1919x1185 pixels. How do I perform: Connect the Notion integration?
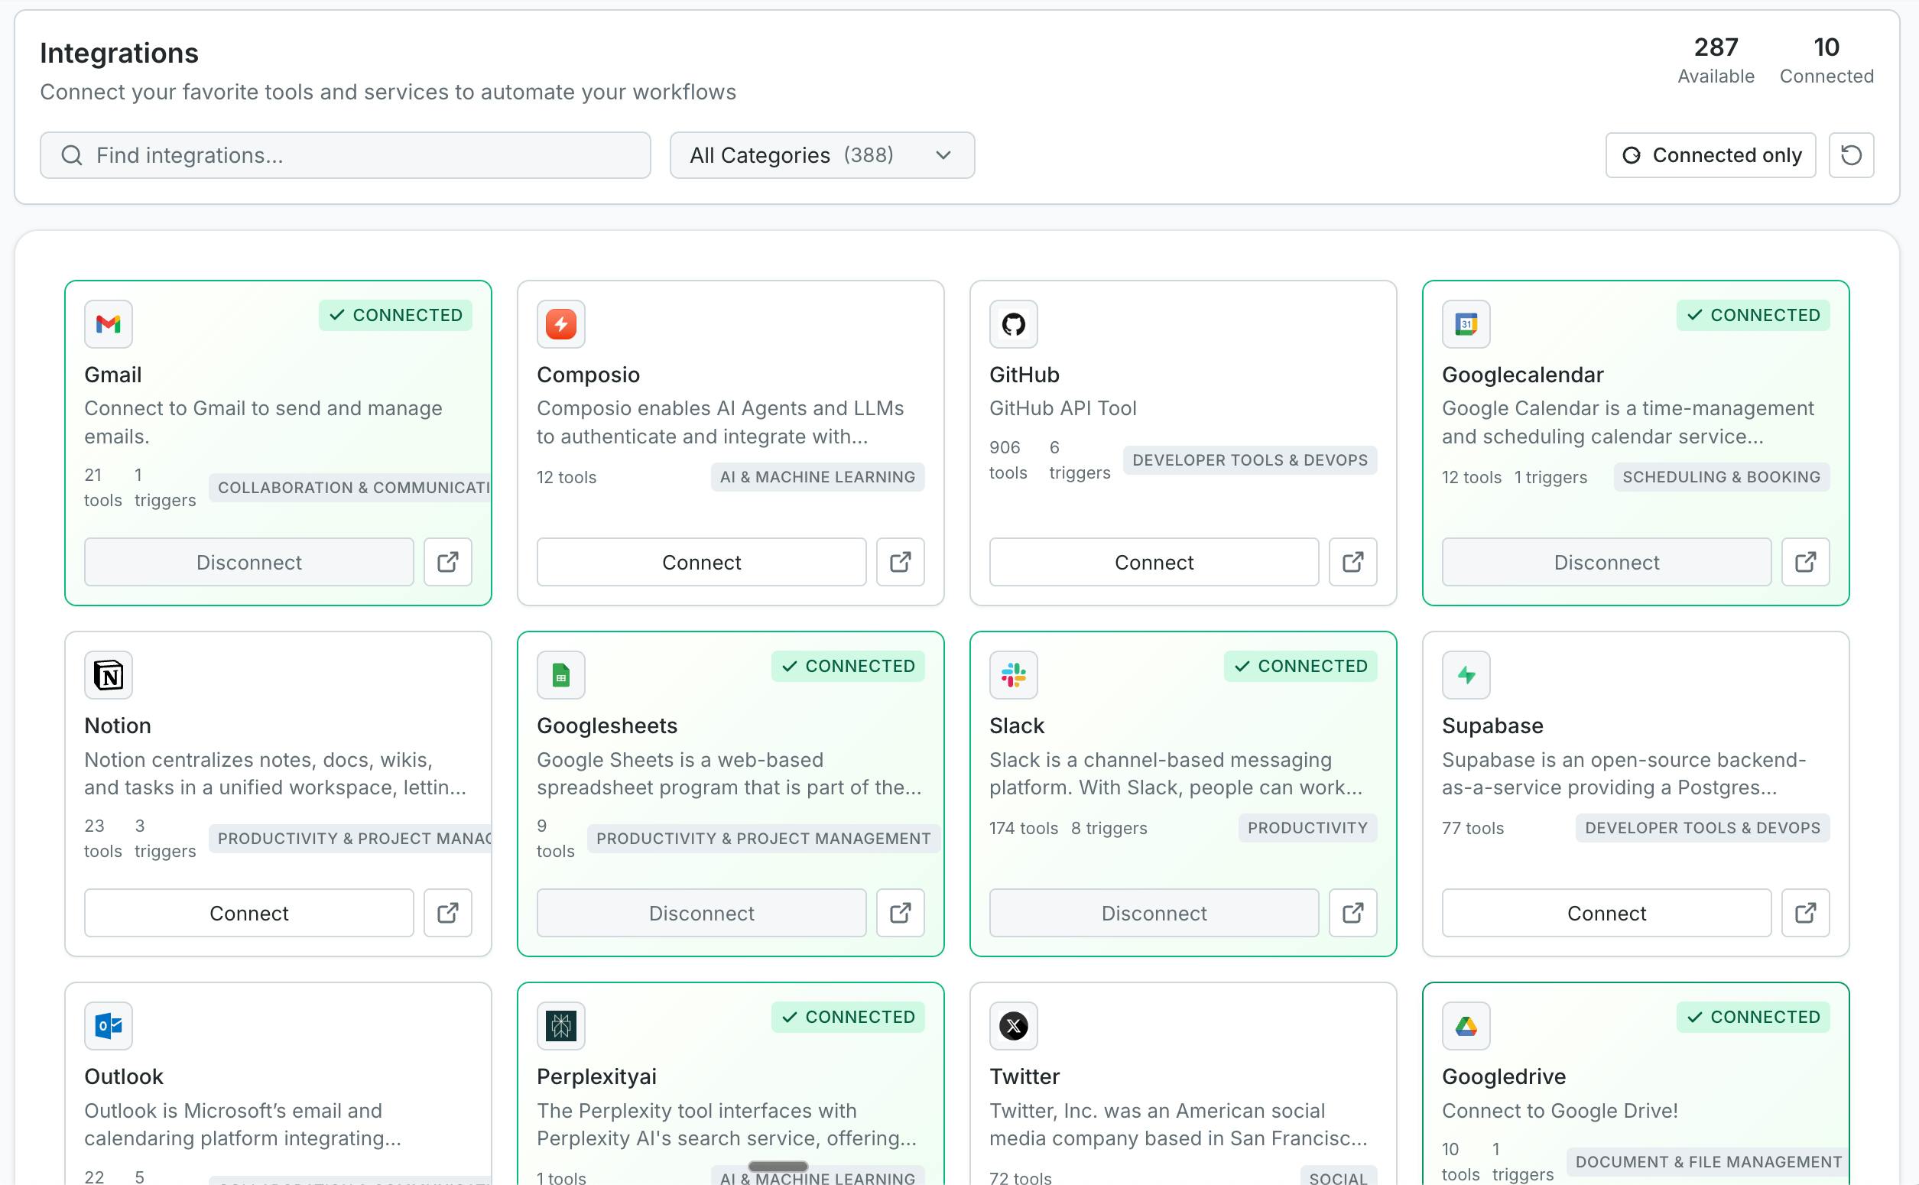coord(249,913)
